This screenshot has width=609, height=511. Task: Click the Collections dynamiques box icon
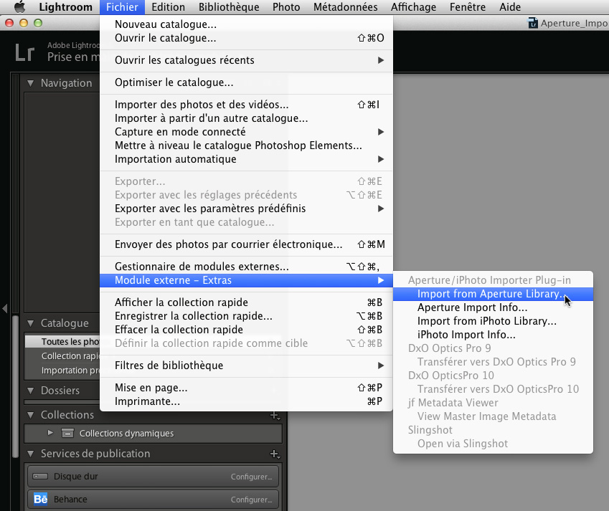[x=67, y=433]
